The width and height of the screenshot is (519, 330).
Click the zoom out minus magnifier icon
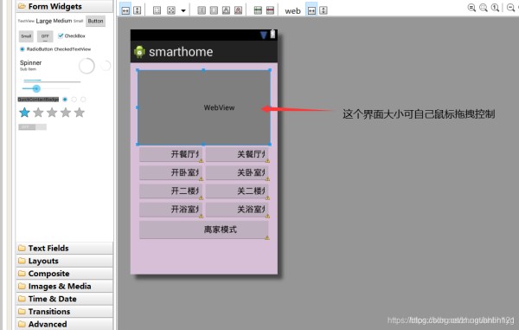[511, 8]
